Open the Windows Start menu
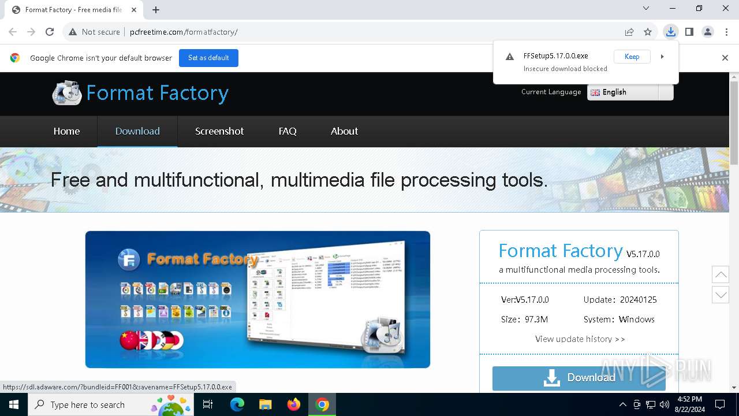The width and height of the screenshot is (739, 416). [x=14, y=404]
